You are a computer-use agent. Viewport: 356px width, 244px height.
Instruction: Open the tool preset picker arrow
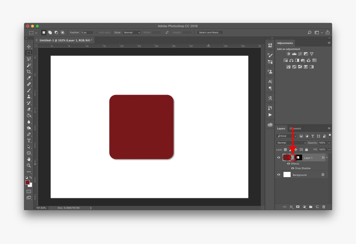tap(36, 33)
